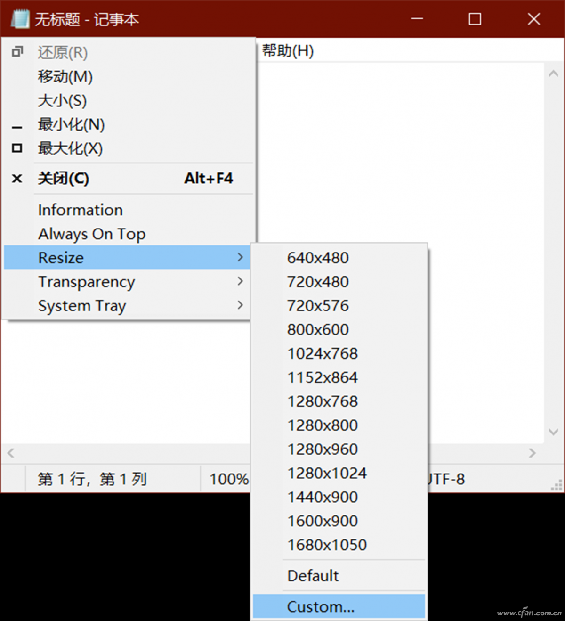565x621 pixels.
Task: Click the horizontal scrollbar right arrow
Action: tap(533, 453)
